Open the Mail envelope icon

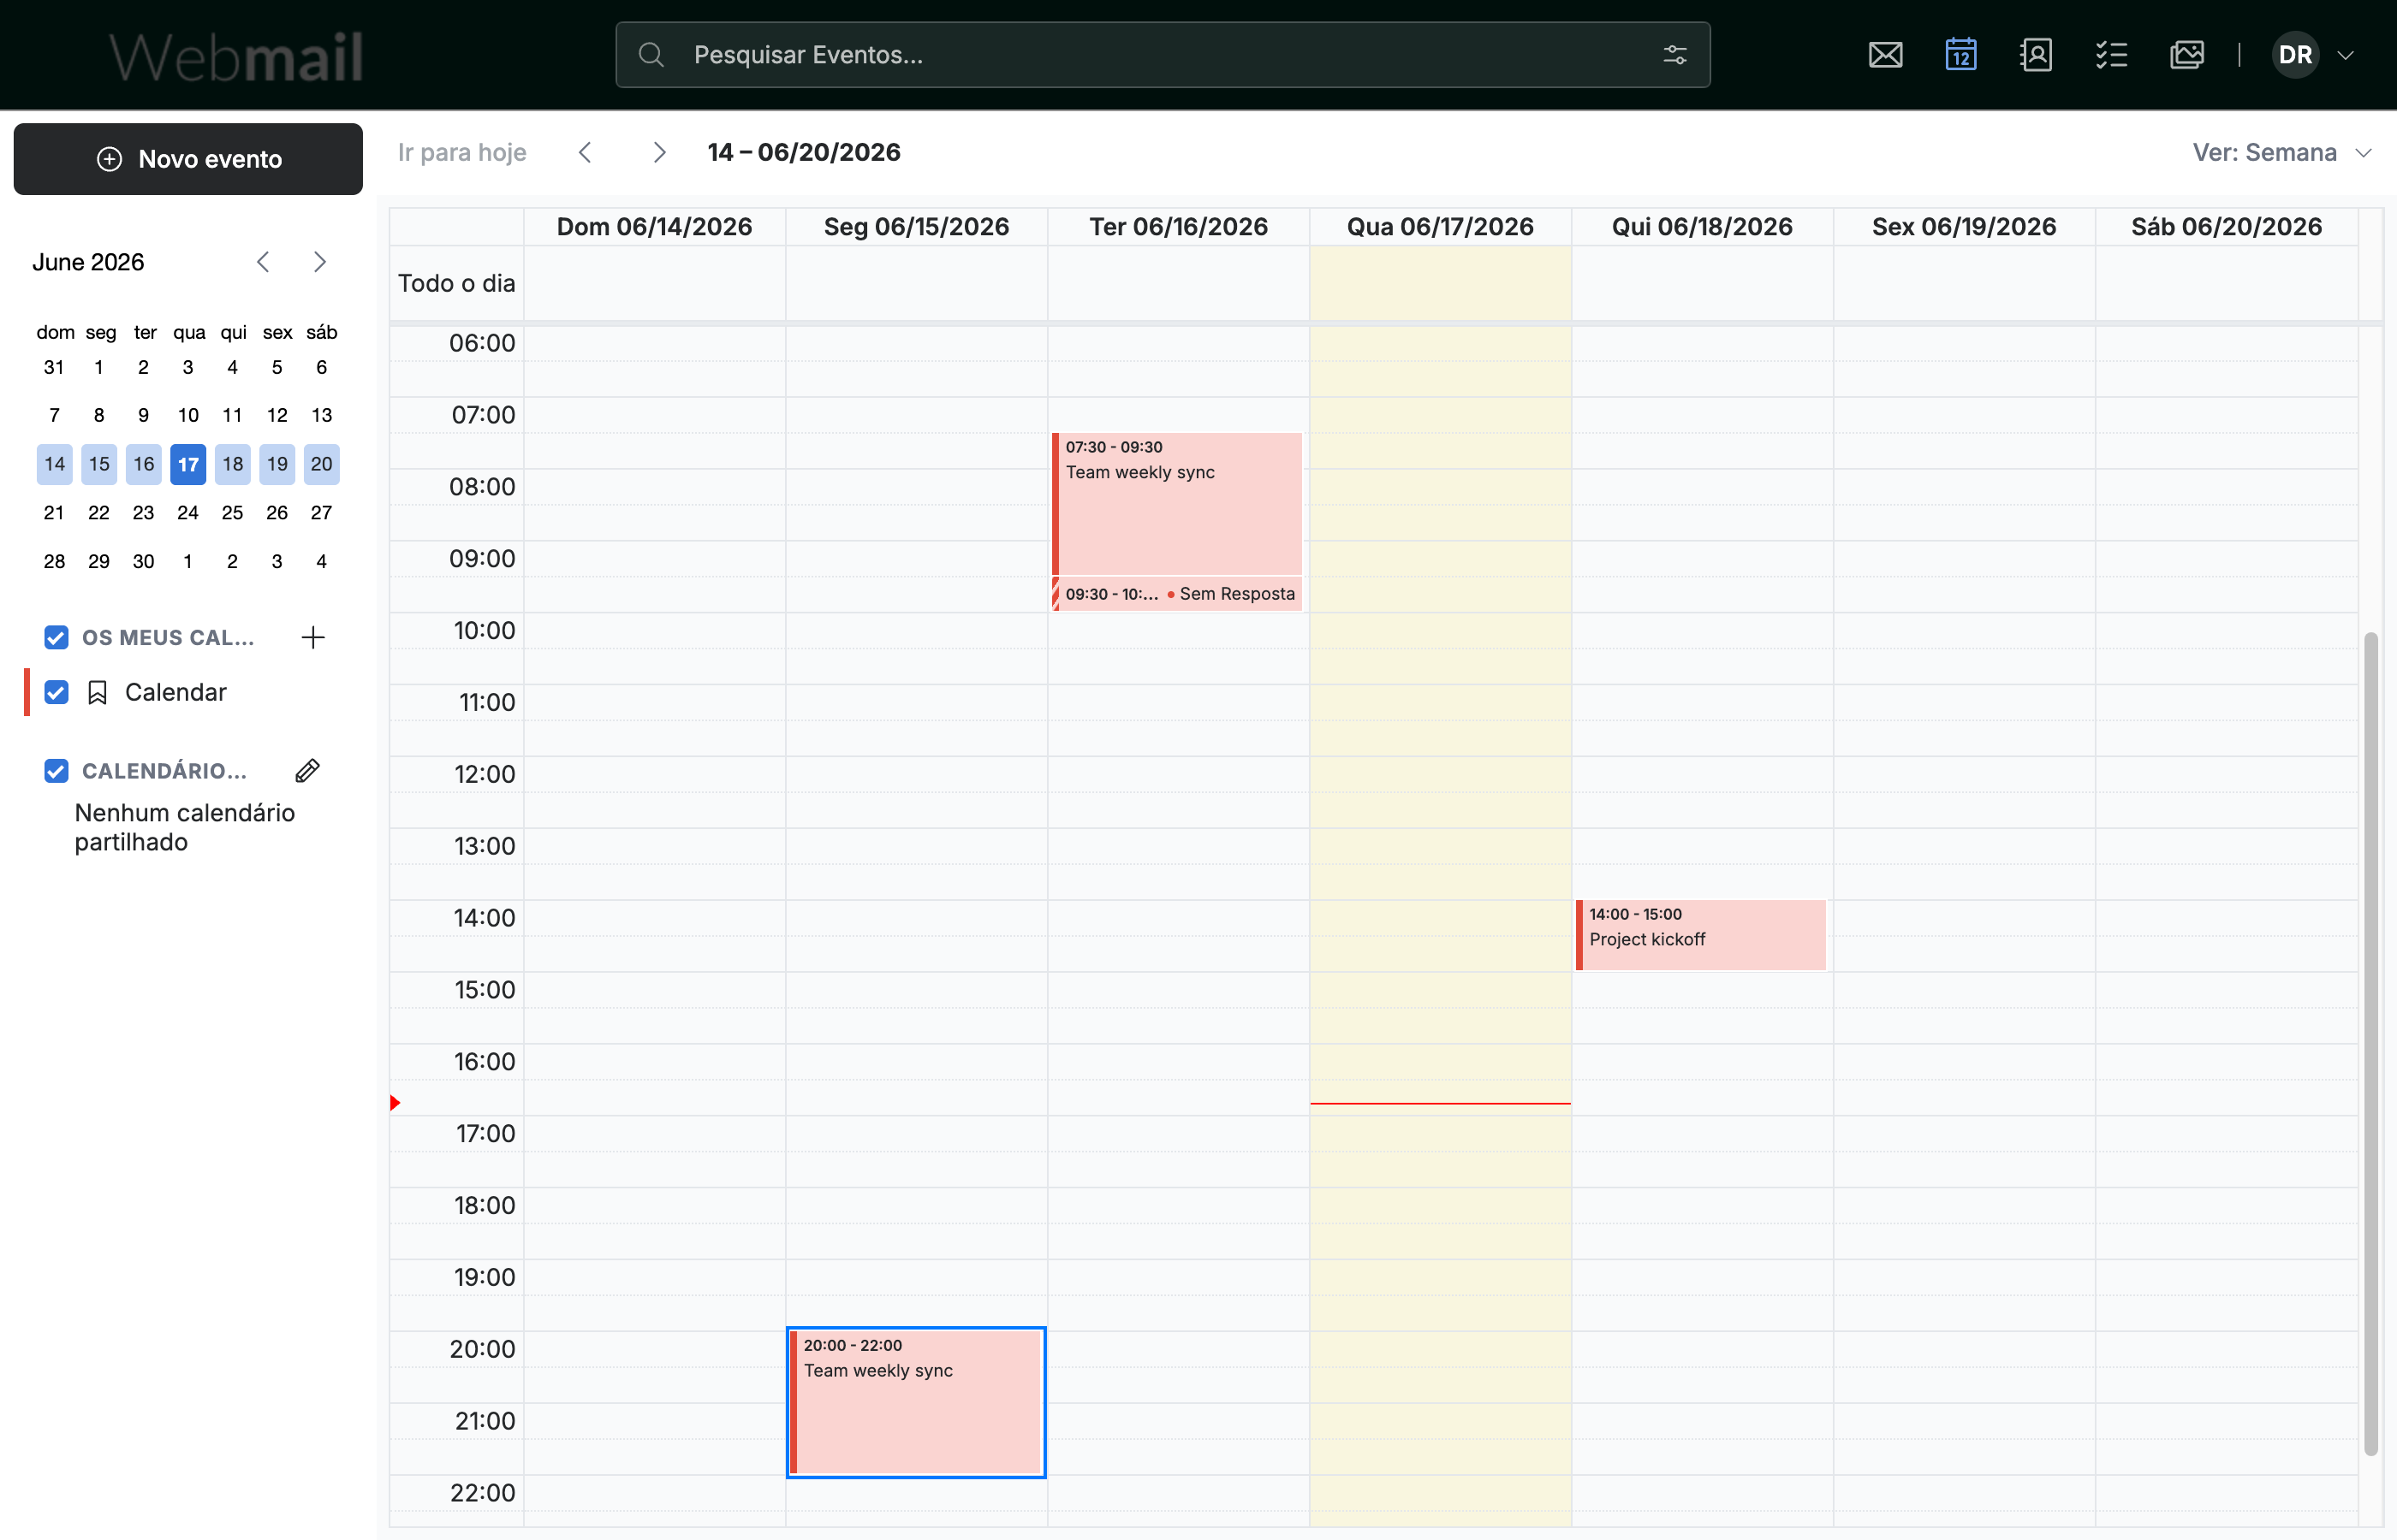(x=1885, y=55)
